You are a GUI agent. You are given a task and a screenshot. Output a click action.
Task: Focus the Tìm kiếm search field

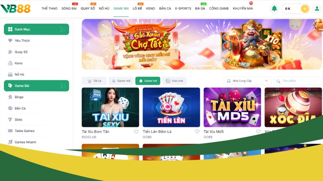pyautogui.click(x=298, y=81)
